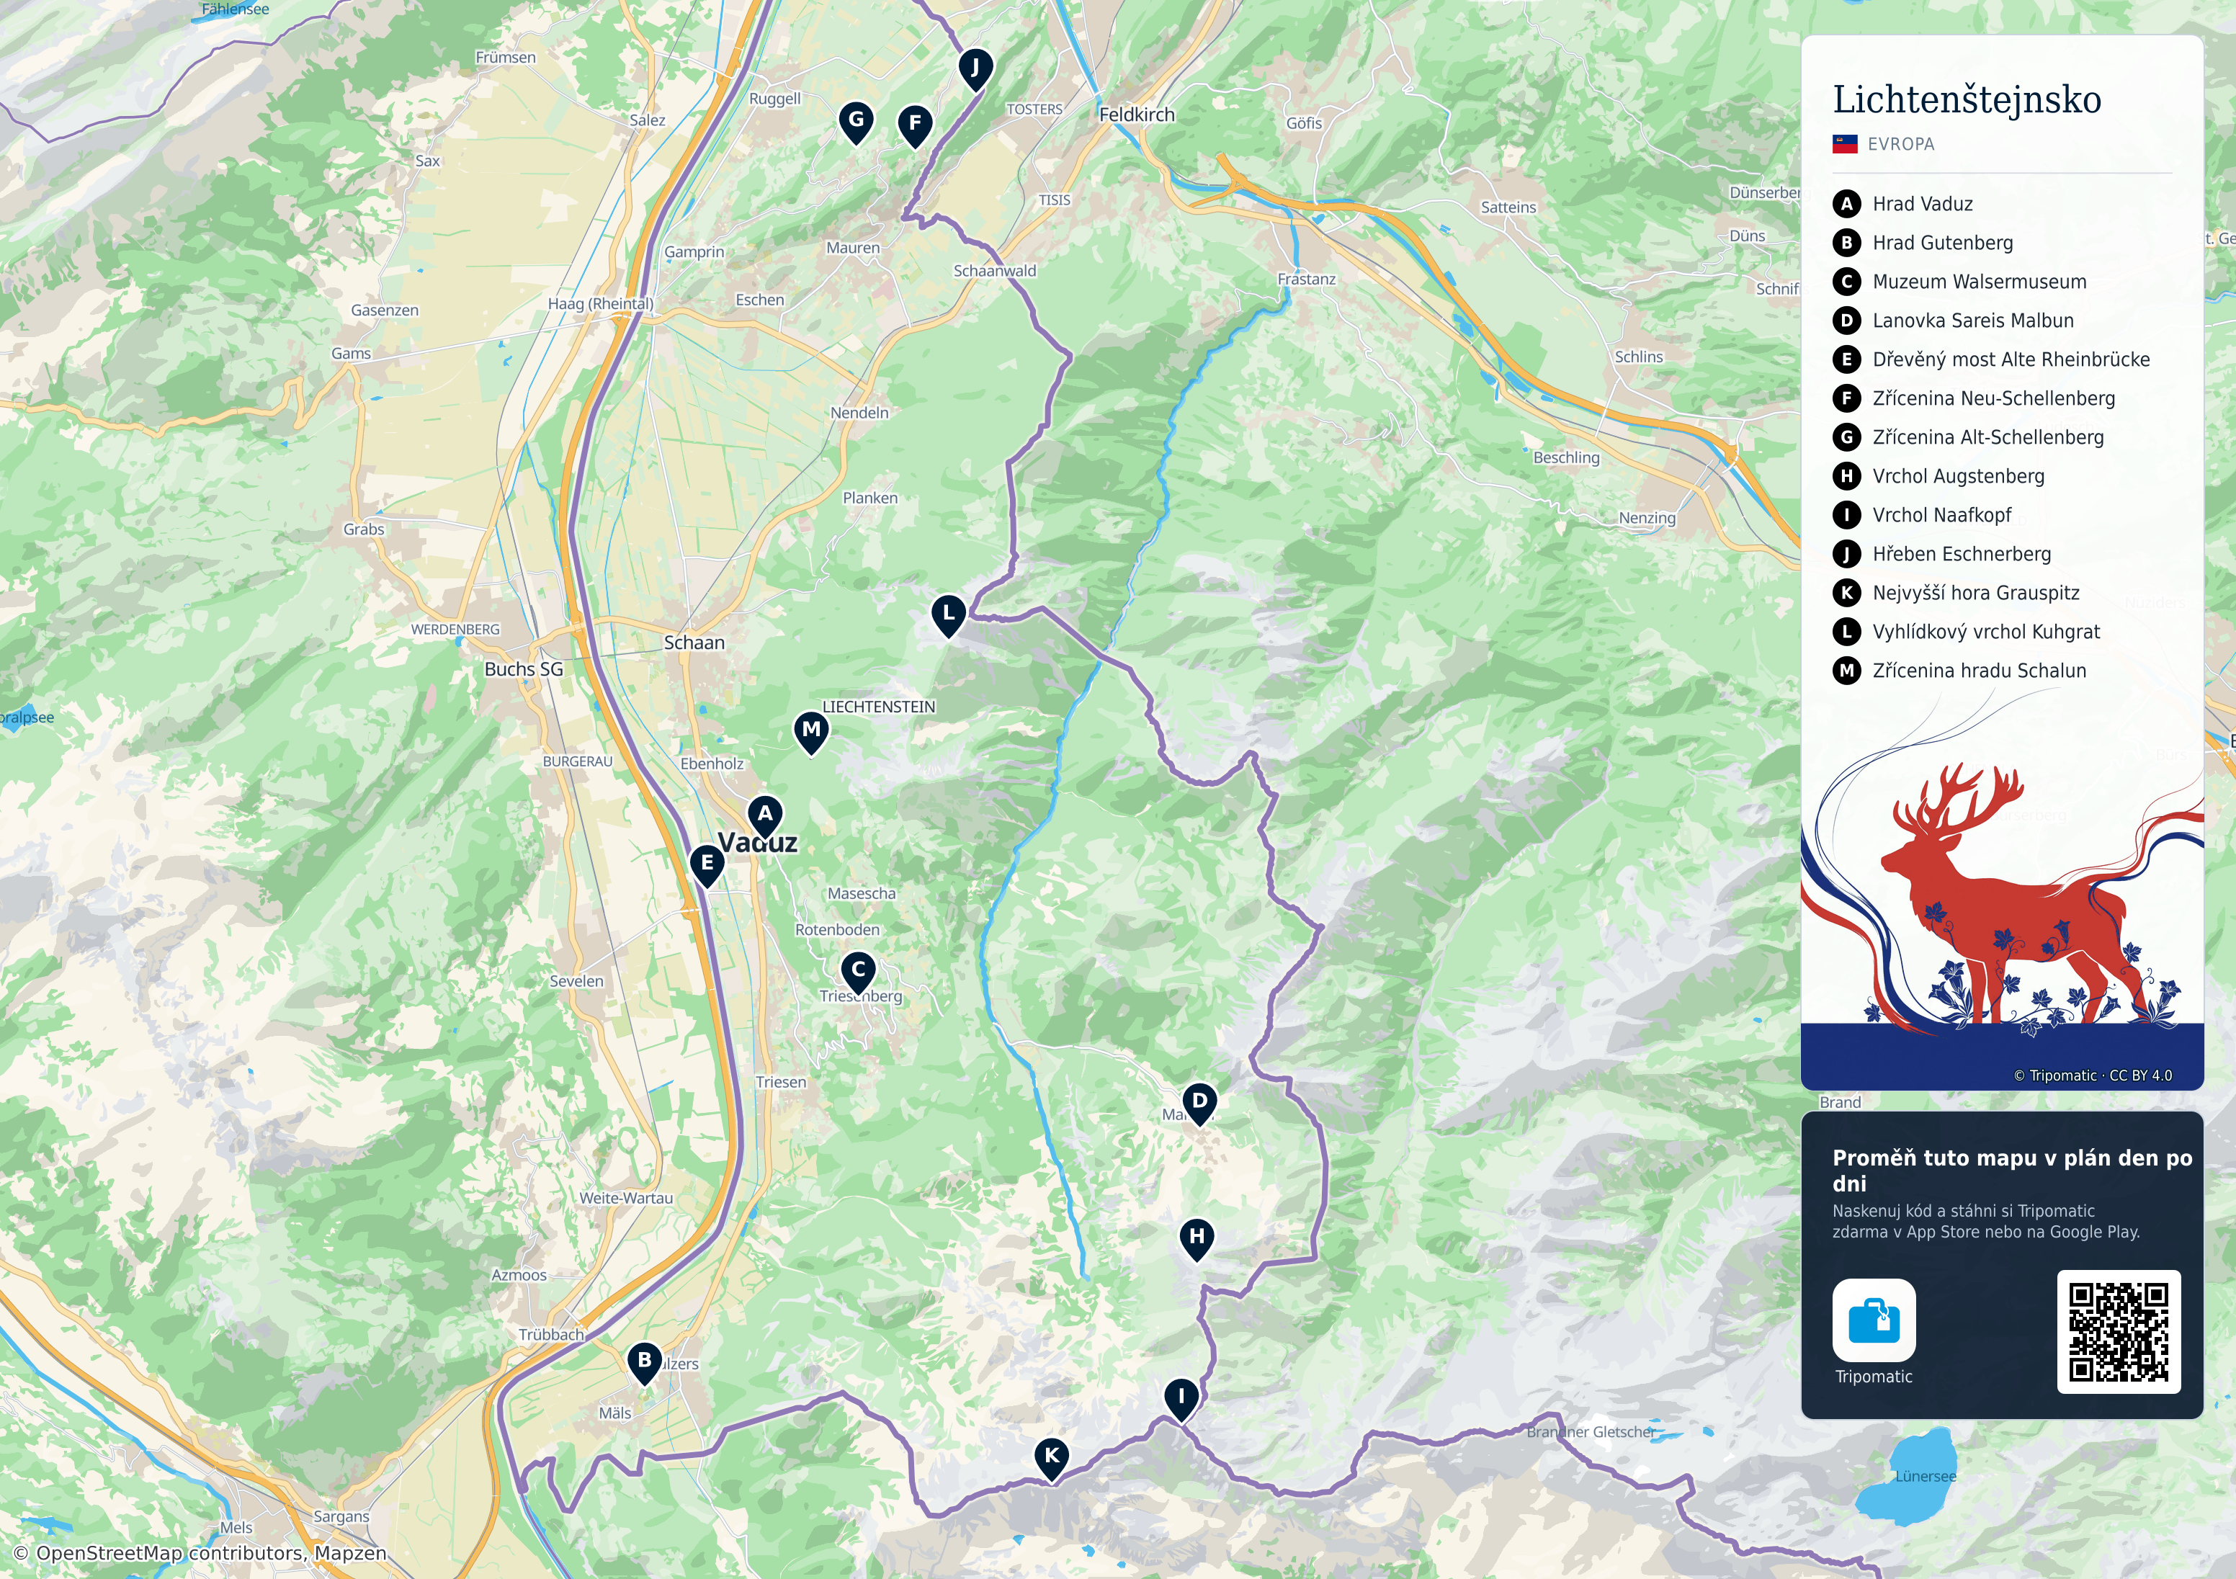This screenshot has width=2236, height=1579.
Task: Click the QR code image
Action: pyautogui.click(x=2118, y=1332)
